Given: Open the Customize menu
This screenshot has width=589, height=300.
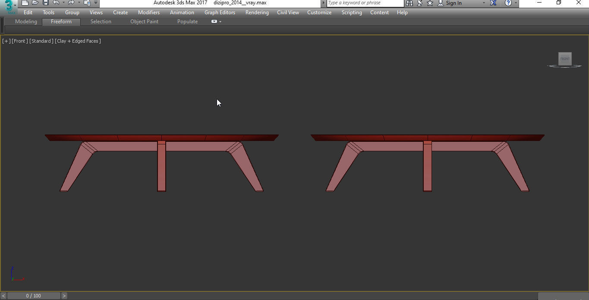Looking at the screenshot, I should [x=319, y=12].
